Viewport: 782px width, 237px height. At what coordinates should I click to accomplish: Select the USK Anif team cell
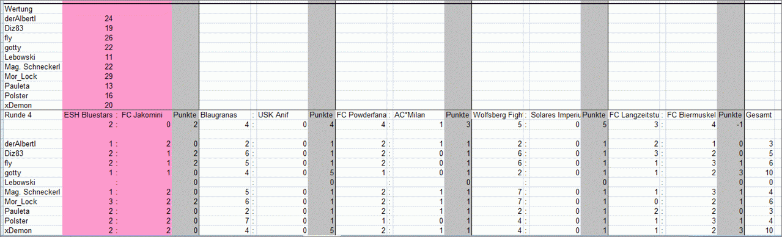pyautogui.click(x=282, y=115)
